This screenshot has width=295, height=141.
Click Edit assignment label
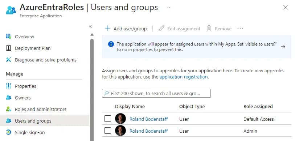pyautogui.click(x=184, y=29)
